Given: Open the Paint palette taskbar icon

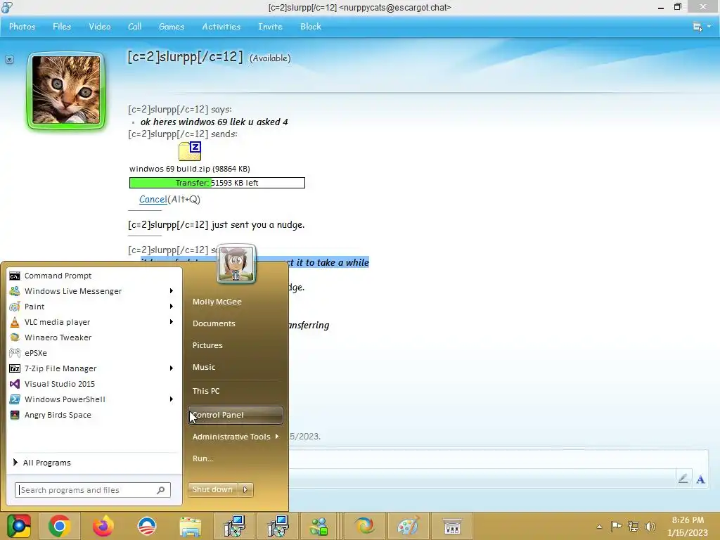Looking at the screenshot, I should 408,526.
